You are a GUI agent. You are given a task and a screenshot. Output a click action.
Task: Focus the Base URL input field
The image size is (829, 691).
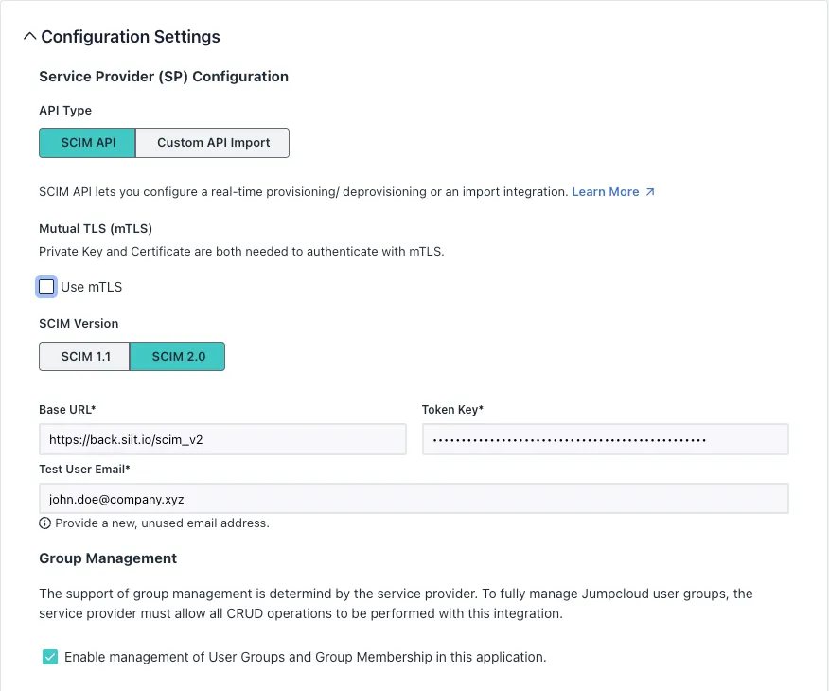[x=222, y=439]
